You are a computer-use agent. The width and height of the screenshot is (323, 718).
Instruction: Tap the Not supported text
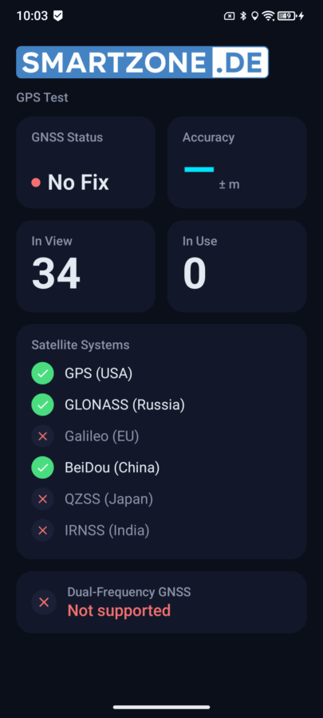point(119,610)
